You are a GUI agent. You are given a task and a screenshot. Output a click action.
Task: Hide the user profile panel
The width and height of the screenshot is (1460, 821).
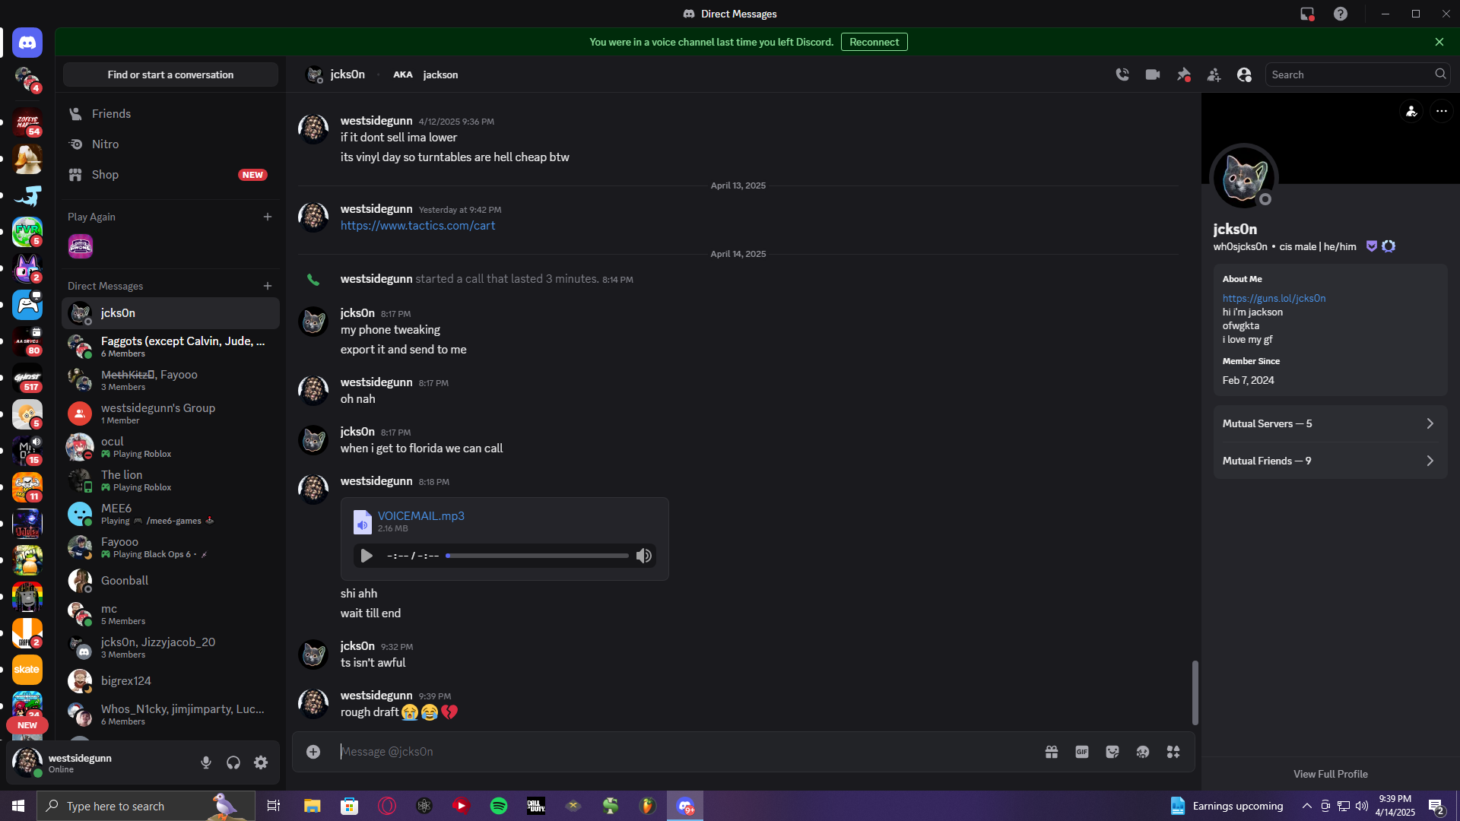click(1244, 74)
